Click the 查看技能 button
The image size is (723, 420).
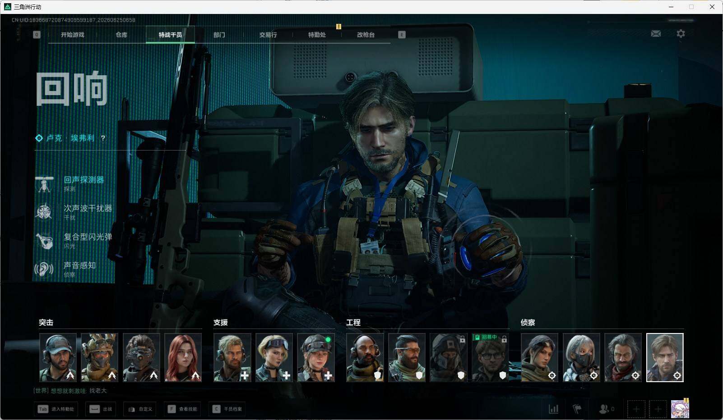pos(182,409)
